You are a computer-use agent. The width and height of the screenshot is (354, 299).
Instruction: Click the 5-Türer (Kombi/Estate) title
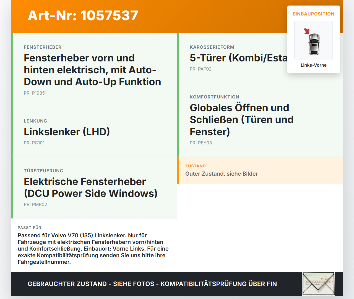tap(238, 58)
